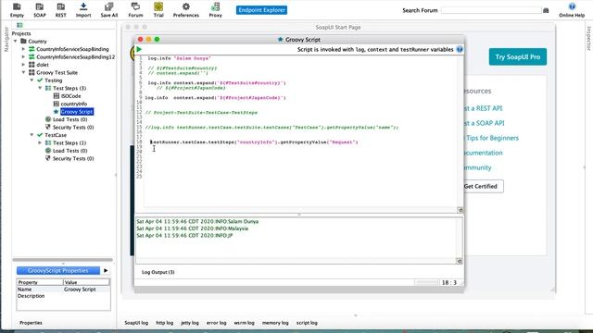The height and width of the screenshot is (333, 593).
Task: Open Endpoint Explorer
Action: [x=261, y=10]
